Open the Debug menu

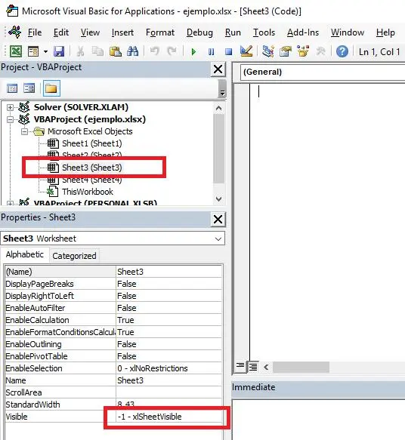[199, 32]
